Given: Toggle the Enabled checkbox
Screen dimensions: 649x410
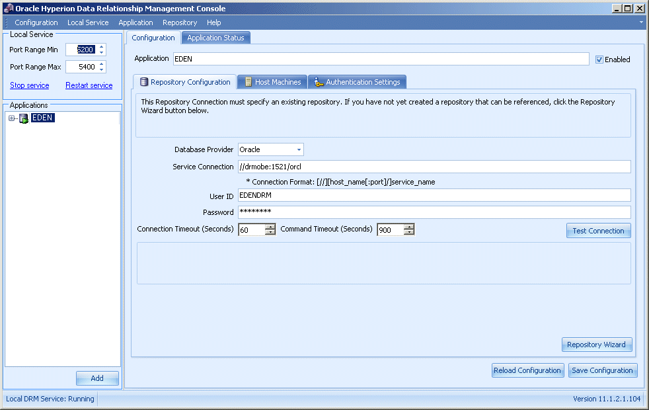Looking at the screenshot, I should tap(599, 60).
